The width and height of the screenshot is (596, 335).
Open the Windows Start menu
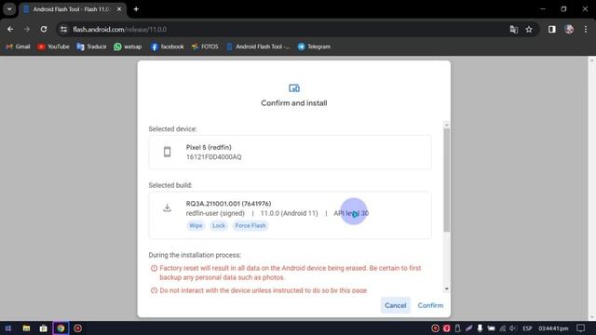(x=8, y=328)
